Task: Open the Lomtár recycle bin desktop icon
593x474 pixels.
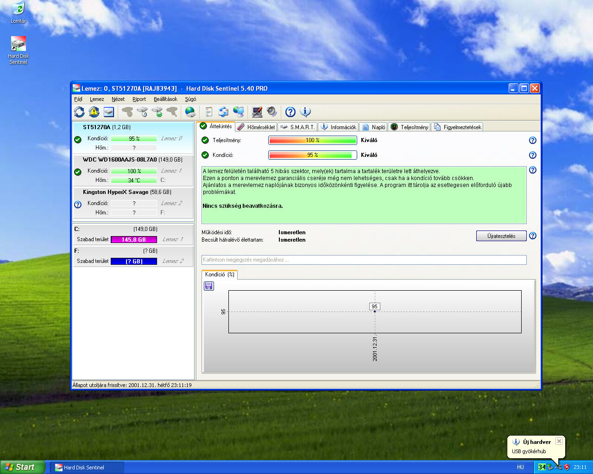Action: (x=18, y=12)
